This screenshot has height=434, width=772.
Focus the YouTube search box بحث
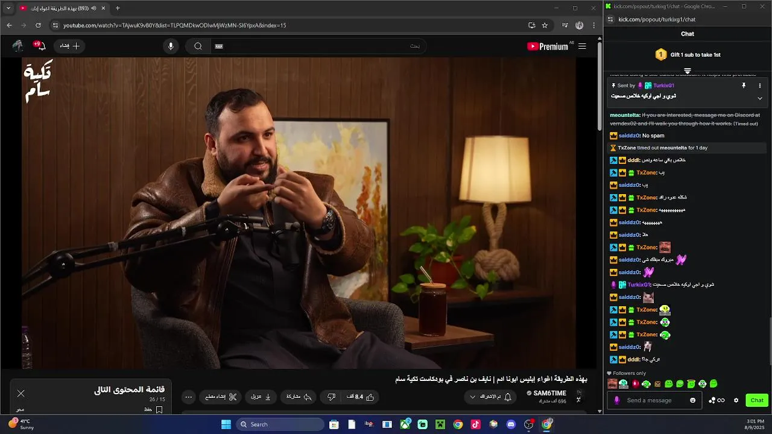(318, 46)
